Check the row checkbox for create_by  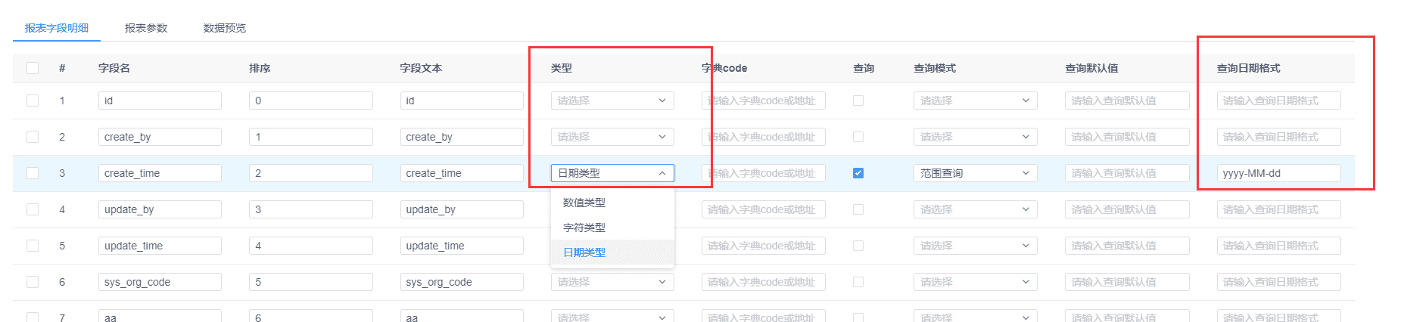point(33,137)
